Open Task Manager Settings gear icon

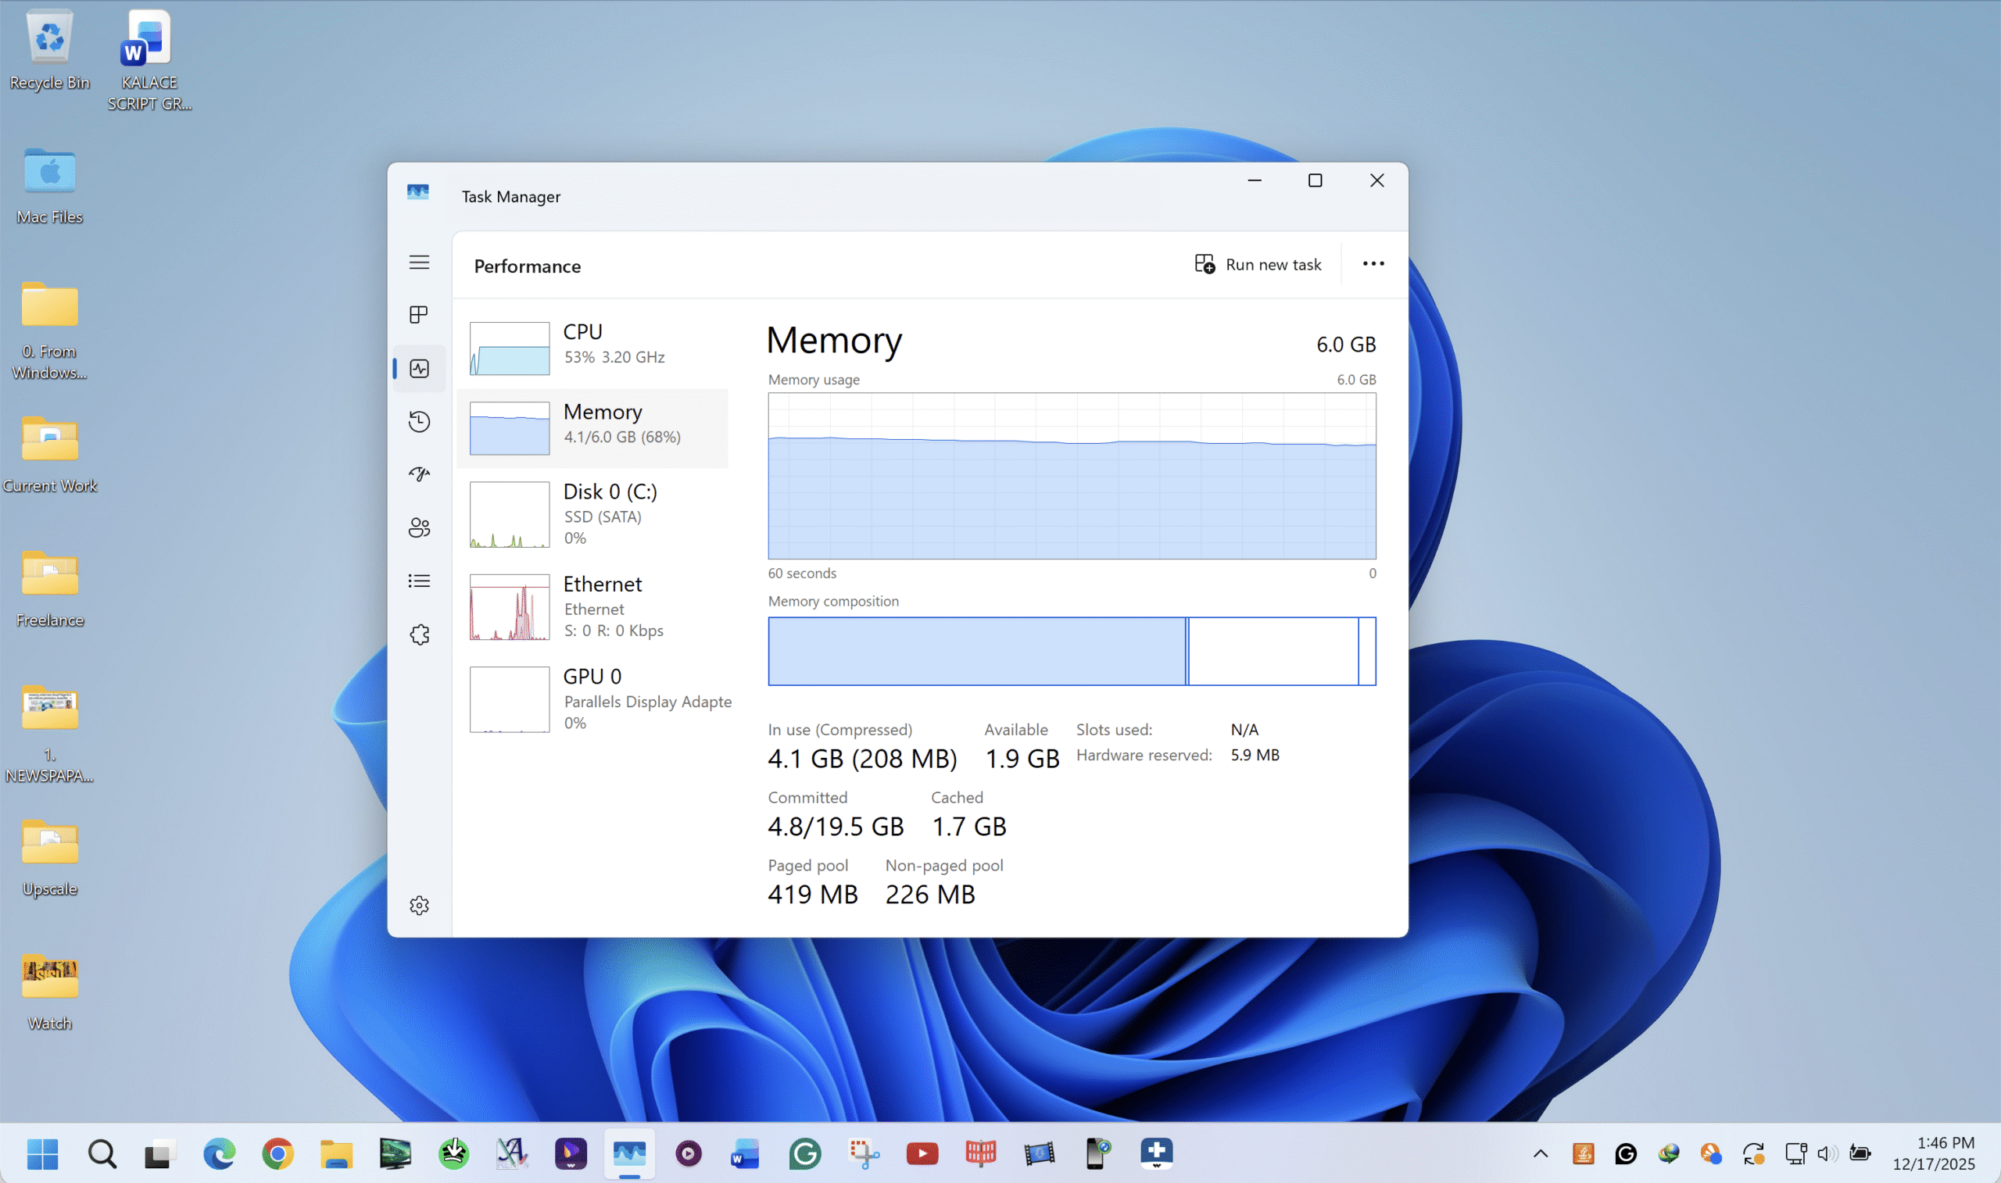[419, 906]
